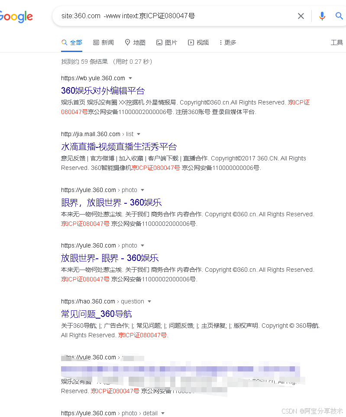Open result 放眼世界- 眼界 - 360娱乐
The width and height of the screenshot is (346, 417).
110,258
